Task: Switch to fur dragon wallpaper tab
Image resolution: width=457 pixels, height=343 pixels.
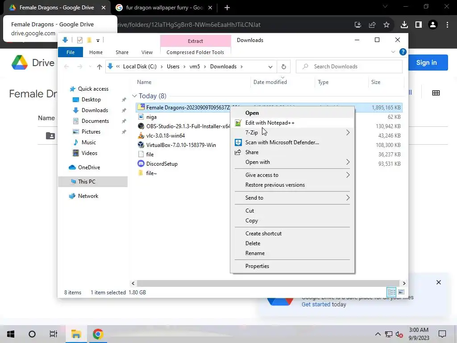Action: 164,8
